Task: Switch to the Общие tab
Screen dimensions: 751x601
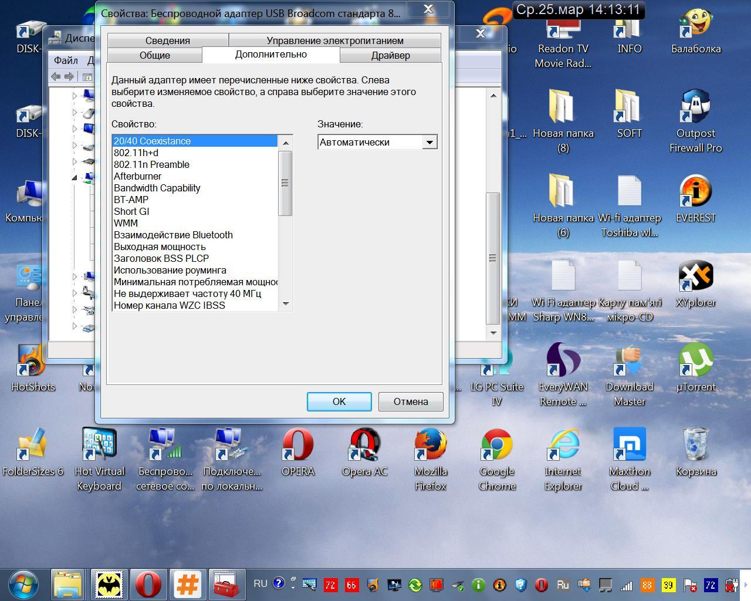Action: (155, 55)
